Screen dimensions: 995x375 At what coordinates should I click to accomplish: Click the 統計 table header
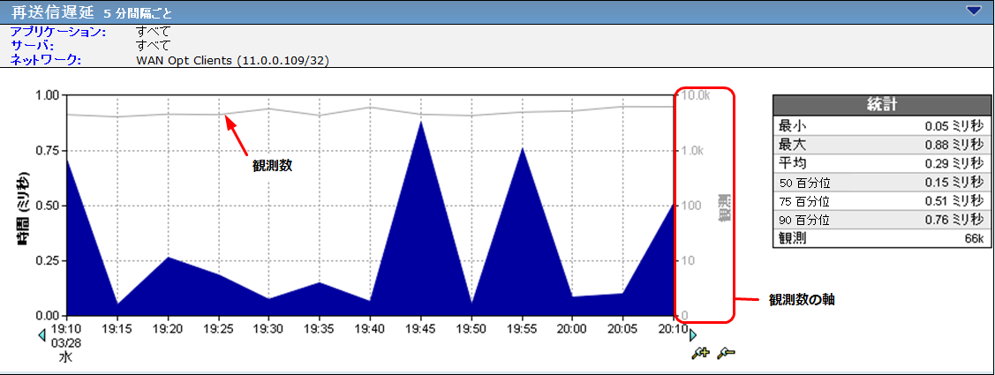[882, 105]
